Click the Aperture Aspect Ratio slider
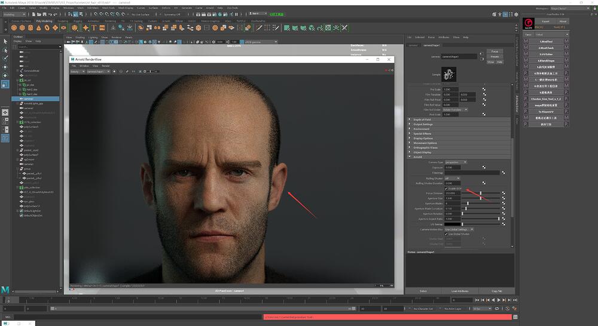598x326 pixels. 481,219
